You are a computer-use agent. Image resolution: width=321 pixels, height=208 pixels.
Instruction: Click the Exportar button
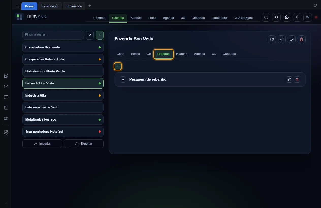[x=84, y=144]
